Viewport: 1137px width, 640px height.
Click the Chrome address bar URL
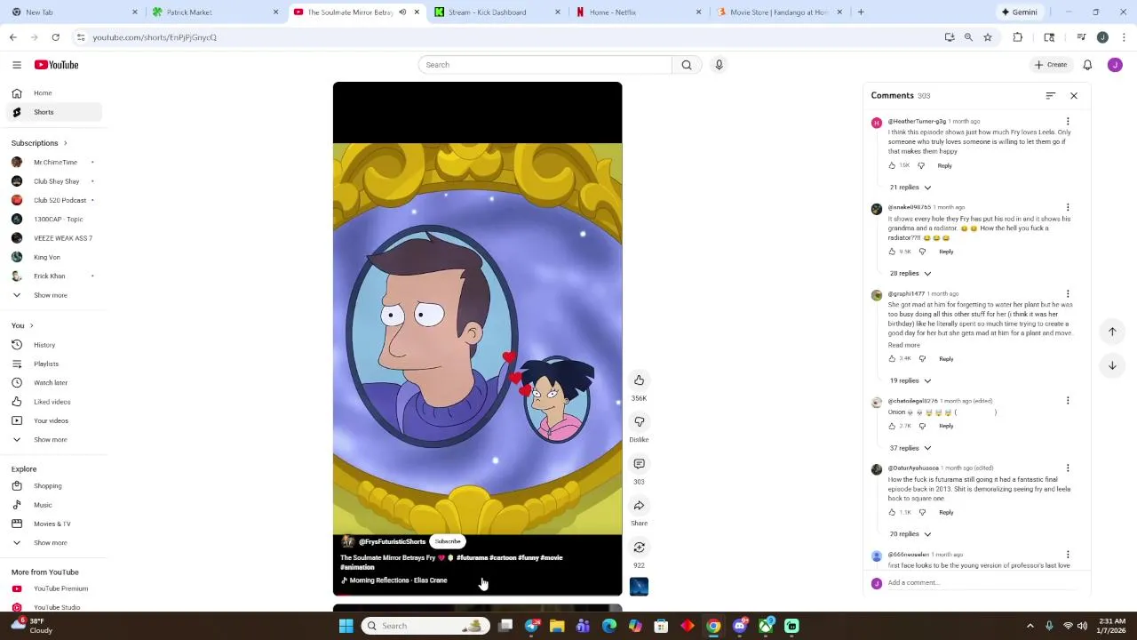click(155, 37)
